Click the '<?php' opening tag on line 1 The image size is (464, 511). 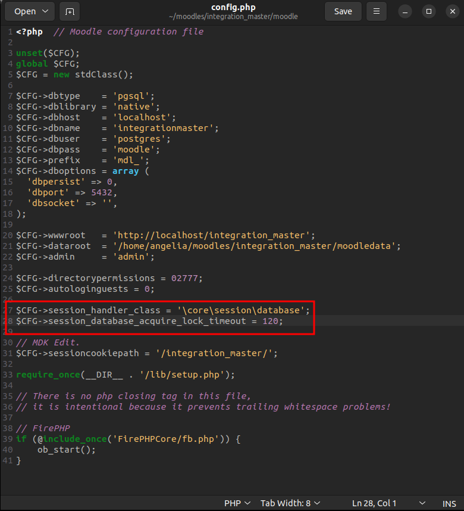click(x=29, y=32)
